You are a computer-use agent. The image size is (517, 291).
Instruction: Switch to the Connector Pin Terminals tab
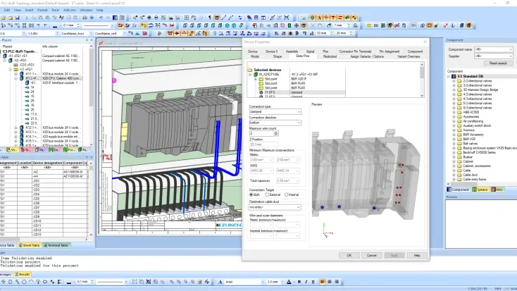click(x=355, y=51)
